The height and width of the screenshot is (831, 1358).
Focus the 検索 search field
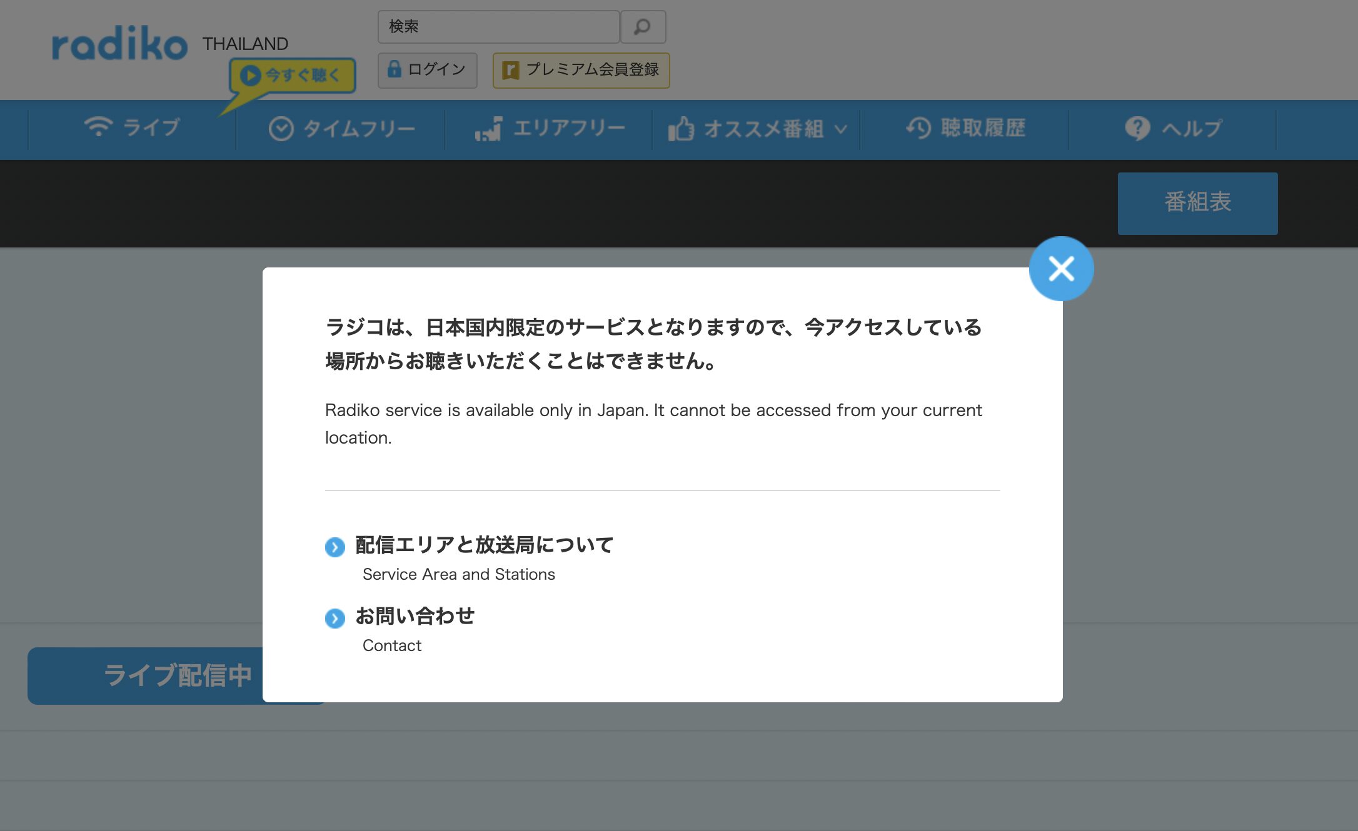pyautogui.click(x=498, y=27)
